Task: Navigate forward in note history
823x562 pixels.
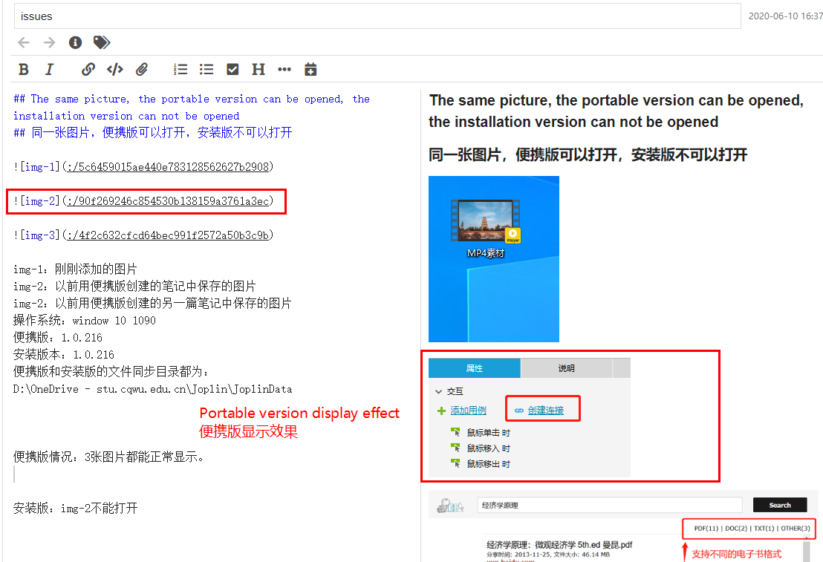Action: pos(48,42)
